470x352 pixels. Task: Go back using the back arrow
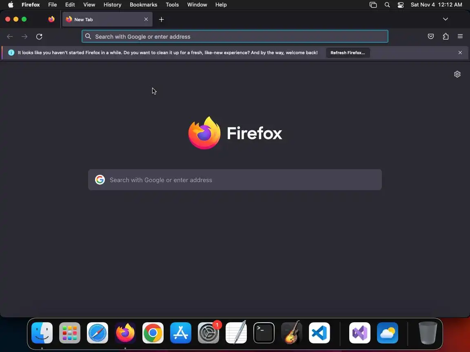(x=10, y=37)
